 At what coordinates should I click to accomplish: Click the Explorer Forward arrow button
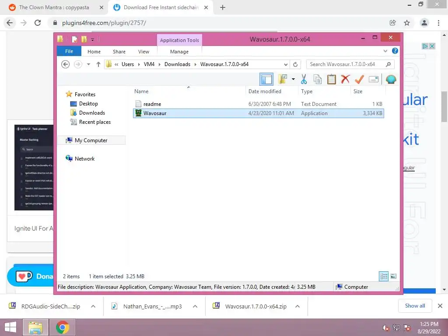pyautogui.click(x=78, y=64)
